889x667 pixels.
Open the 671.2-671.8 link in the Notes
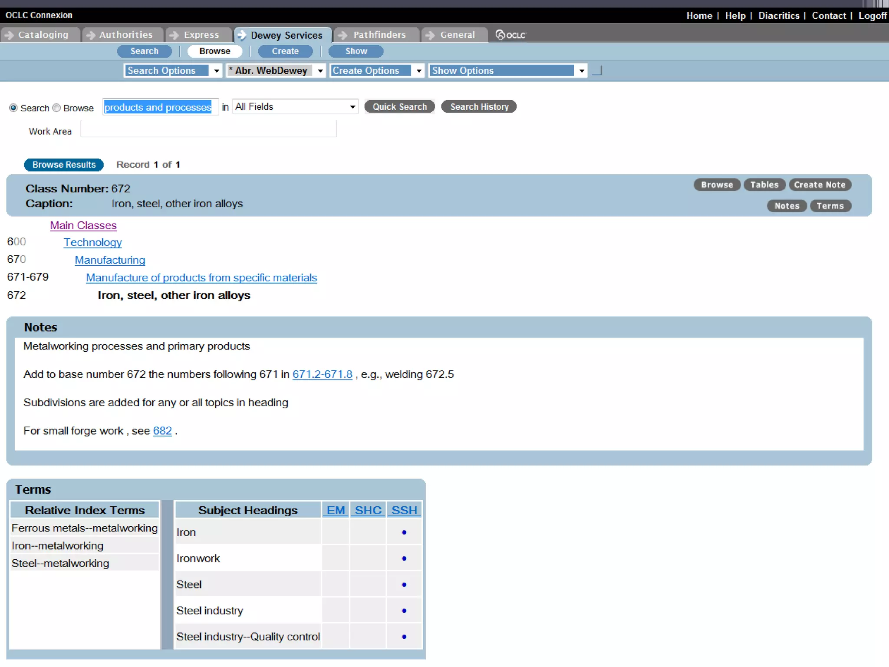point(322,374)
